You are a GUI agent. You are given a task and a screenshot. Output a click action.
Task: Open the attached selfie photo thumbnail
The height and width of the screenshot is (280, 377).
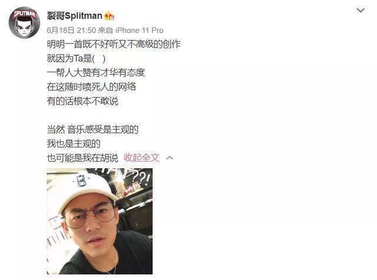click(100, 221)
